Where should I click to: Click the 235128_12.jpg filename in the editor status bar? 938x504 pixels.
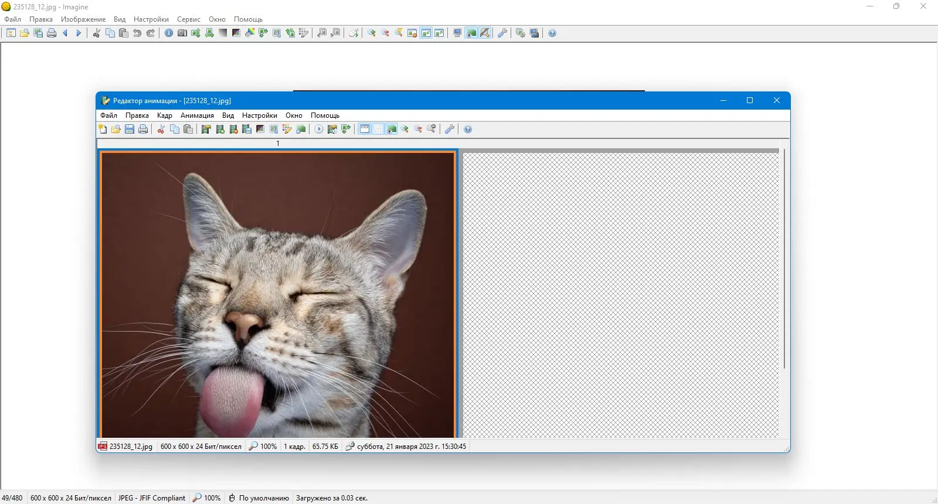pyautogui.click(x=131, y=447)
